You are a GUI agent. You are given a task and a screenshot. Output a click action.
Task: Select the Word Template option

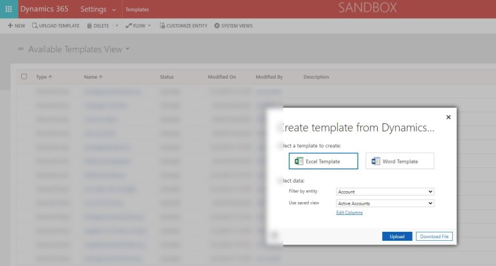coord(400,161)
